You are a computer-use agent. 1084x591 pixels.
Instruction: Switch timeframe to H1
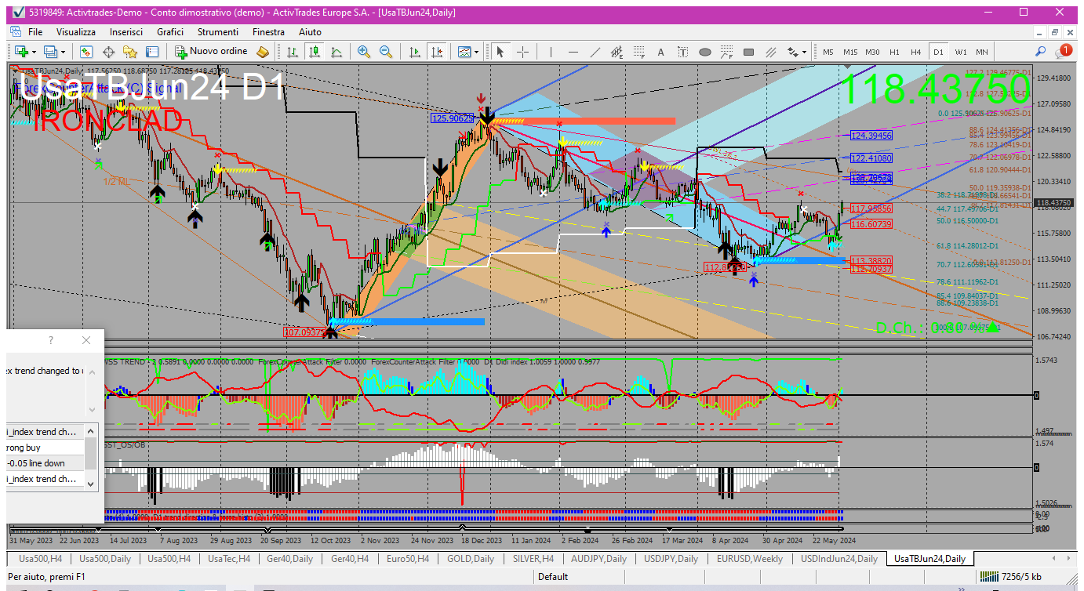pyautogui.click(x=894, y=52)
